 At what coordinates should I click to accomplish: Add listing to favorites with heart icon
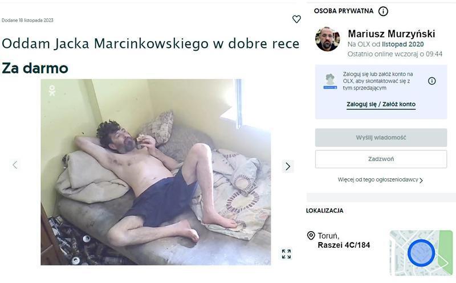296,19
